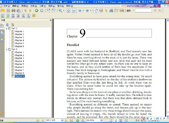Collapse the Part 2 bookmark tree

(7, 49)
